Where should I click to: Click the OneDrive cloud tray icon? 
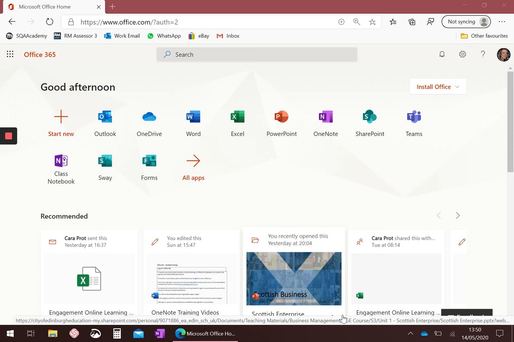pos(424,333)
